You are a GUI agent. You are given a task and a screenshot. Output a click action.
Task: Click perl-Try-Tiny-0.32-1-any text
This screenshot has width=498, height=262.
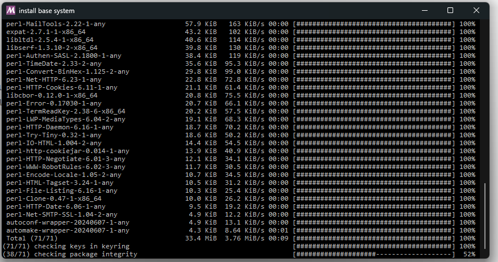coord(54,135)
